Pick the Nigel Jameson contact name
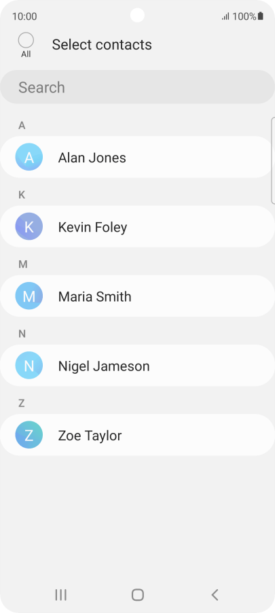Viewport: 275px width, 613px height. pyautogui.click(x=104, y=366)
